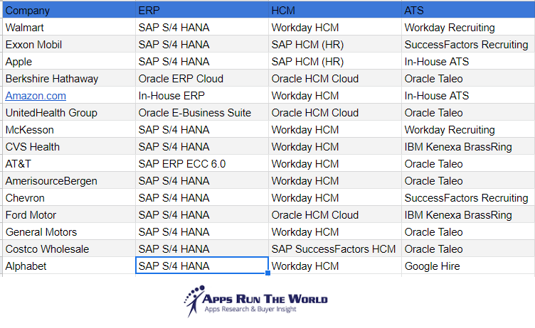The image size is (535, 328).
Task: Click Ford Motor's IBM Kenexa BrassRing cell
Action: point(468,214)
